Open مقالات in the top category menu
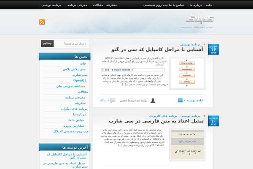The image size is (253, 169). 98,5
